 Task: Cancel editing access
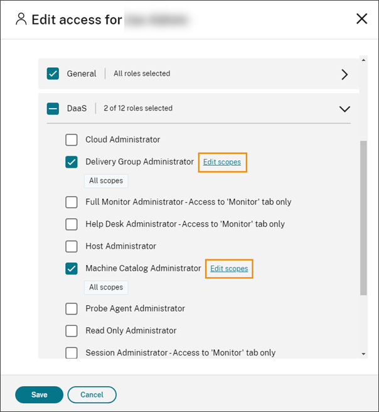[92, 394]
